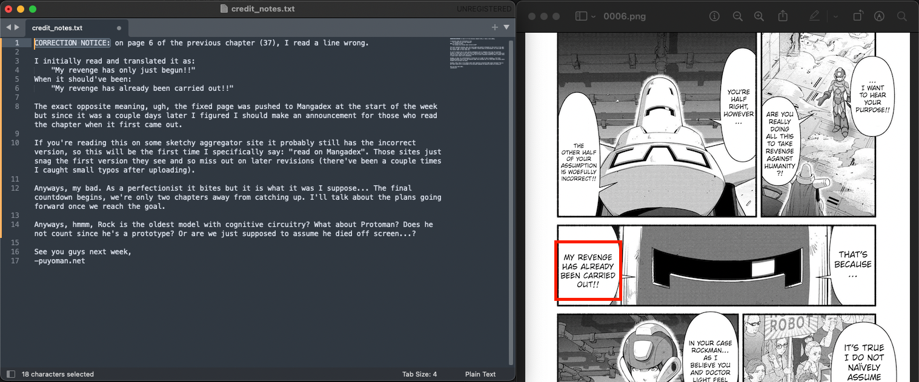Click the 'I WANT TO HEAR YOUR PURPOSE!!' bubble
Image resolution: width=919 pixels, height=382 pixels.
[872, 98]
